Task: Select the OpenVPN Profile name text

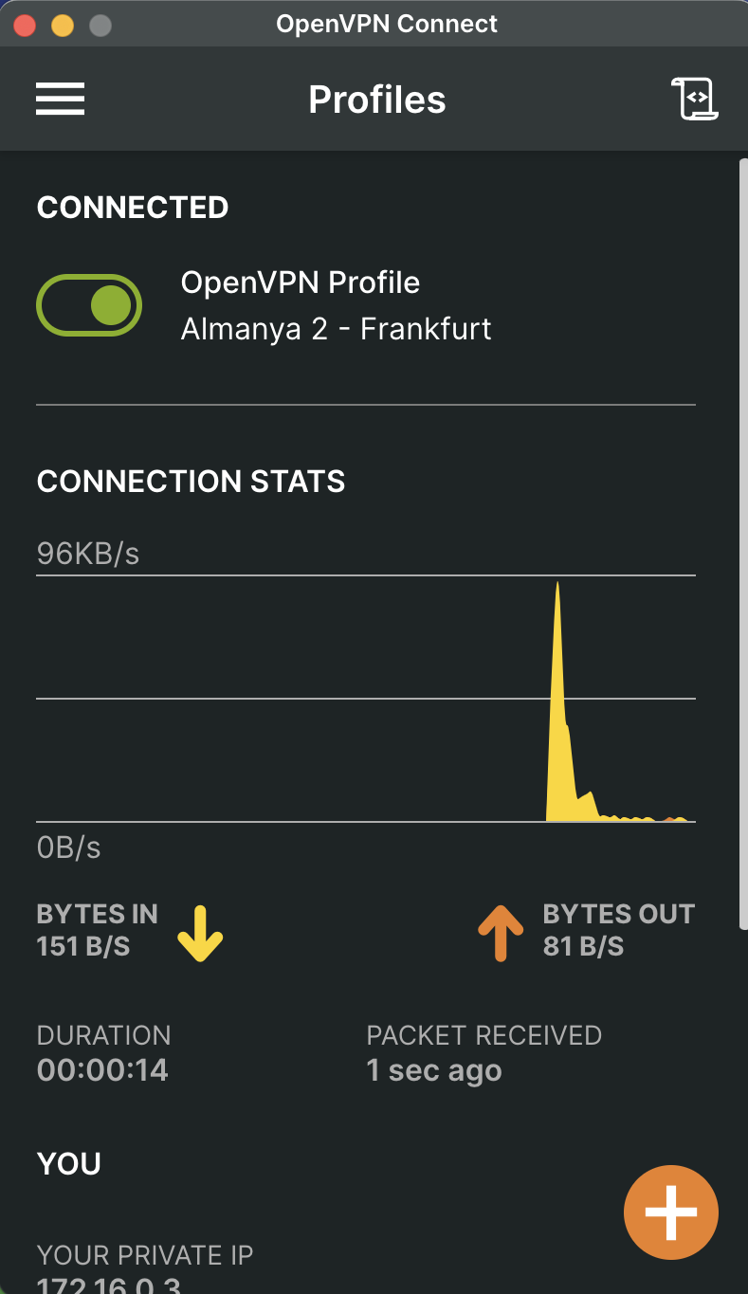Action: [x=300, y=282]
